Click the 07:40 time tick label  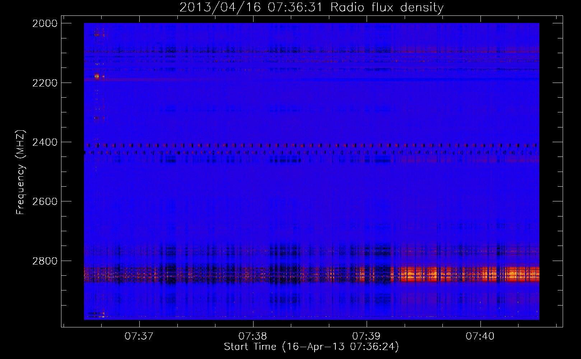point(480,336)
